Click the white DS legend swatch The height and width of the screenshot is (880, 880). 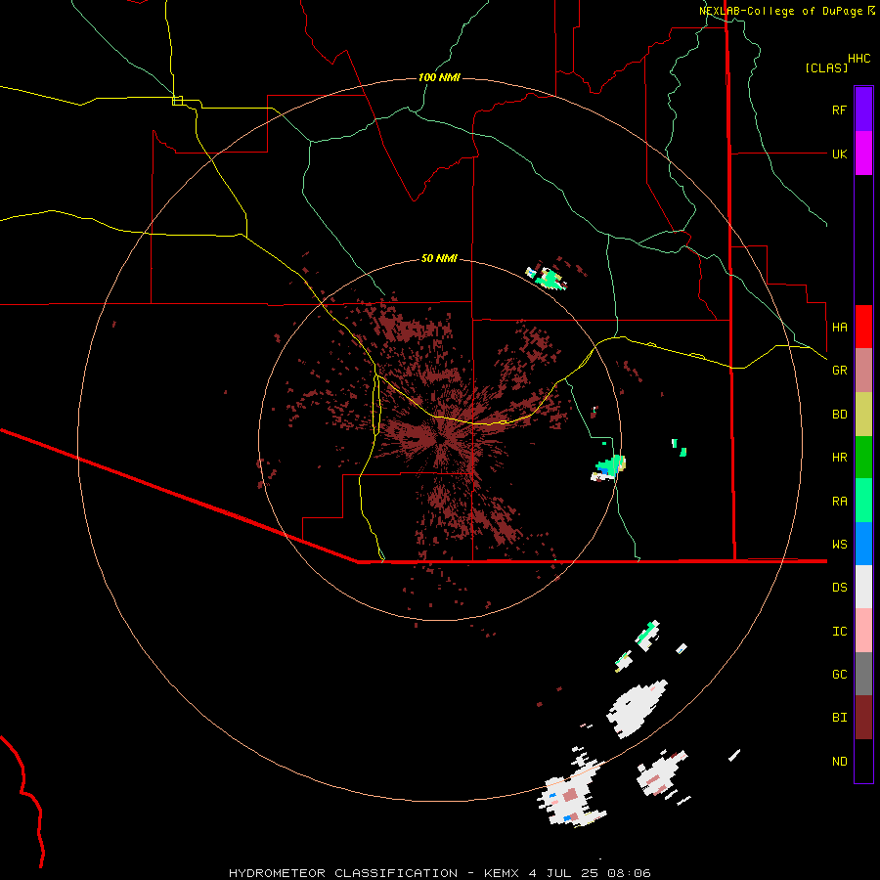[863, 587]
